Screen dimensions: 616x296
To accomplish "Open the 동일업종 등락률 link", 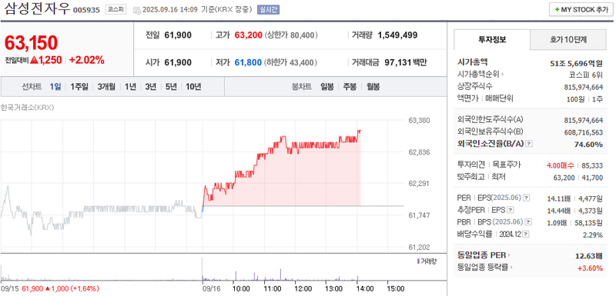I will point(483,268).
